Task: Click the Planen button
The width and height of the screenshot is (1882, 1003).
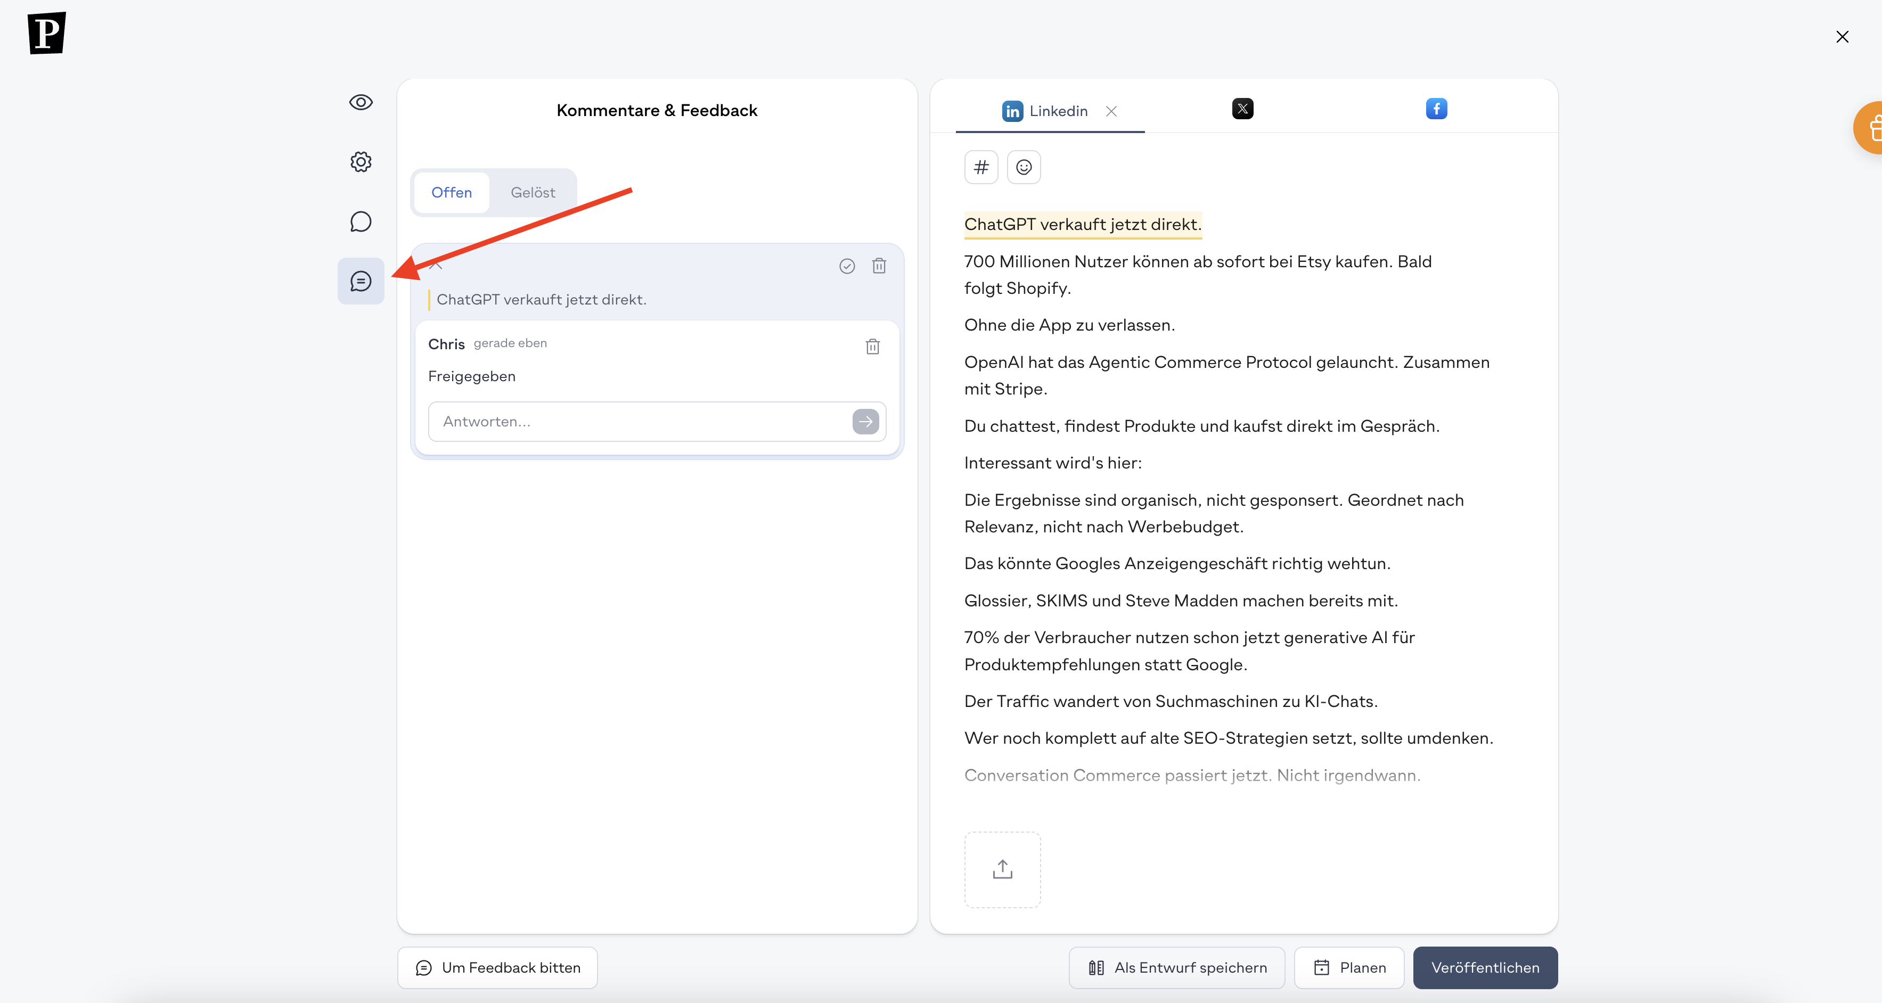Action: click(1349, 967)
